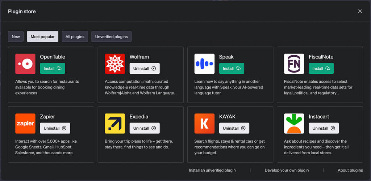Open Install an unverified plugin link
The height and width of the screenshot is (181, 371).
click(x=212, y=170)
